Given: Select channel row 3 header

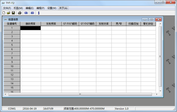Looking at the screenshot, I should tap(12, 37).
